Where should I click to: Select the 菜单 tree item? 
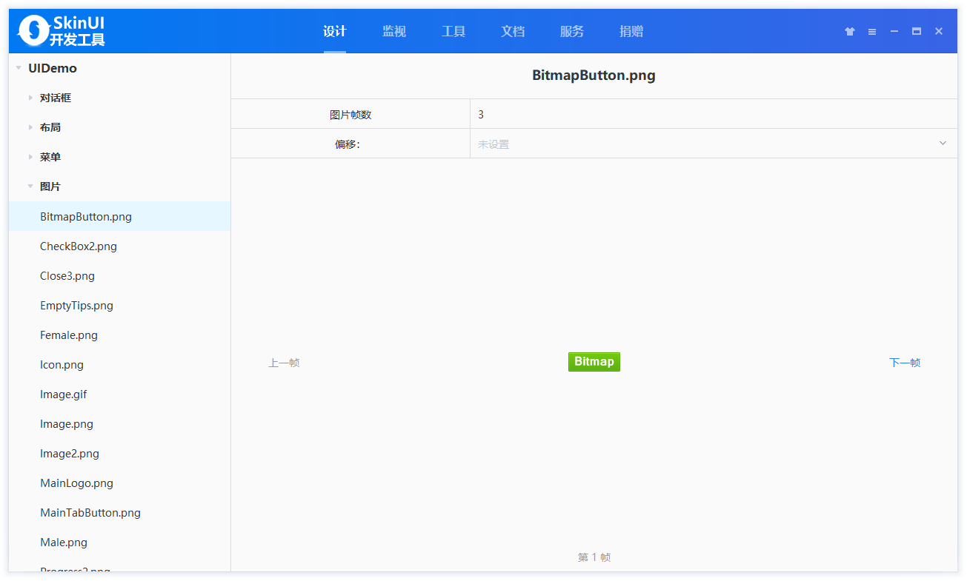[50, 157]
